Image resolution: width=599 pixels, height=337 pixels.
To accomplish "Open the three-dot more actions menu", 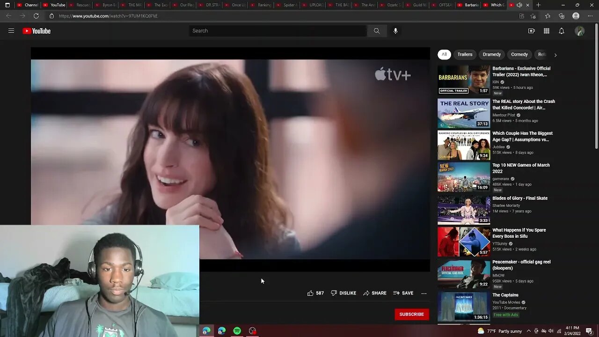I will [x=424, y=293].
